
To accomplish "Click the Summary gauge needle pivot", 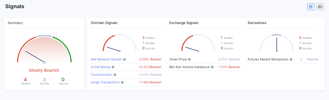I will tap(44, 62).
